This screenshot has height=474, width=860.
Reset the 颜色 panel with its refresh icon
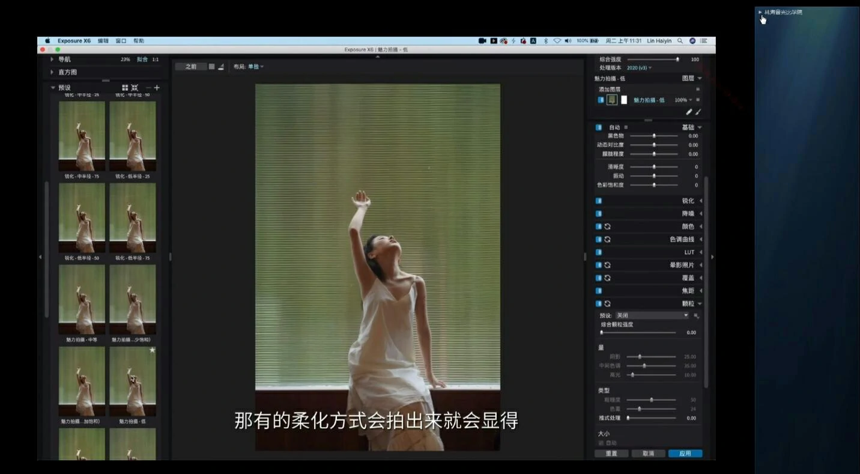(x=607, y=226)
